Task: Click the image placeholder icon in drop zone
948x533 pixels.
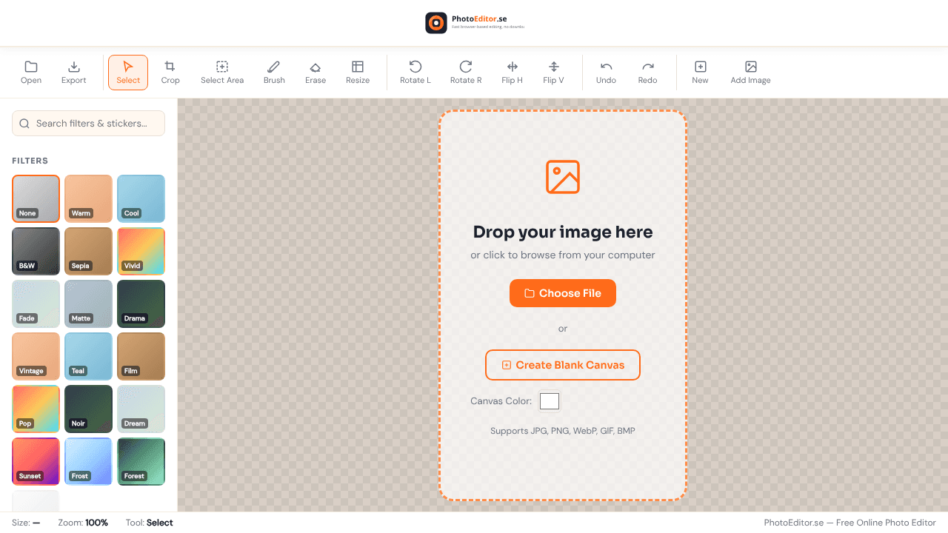Action: click(x=563, y=177)
